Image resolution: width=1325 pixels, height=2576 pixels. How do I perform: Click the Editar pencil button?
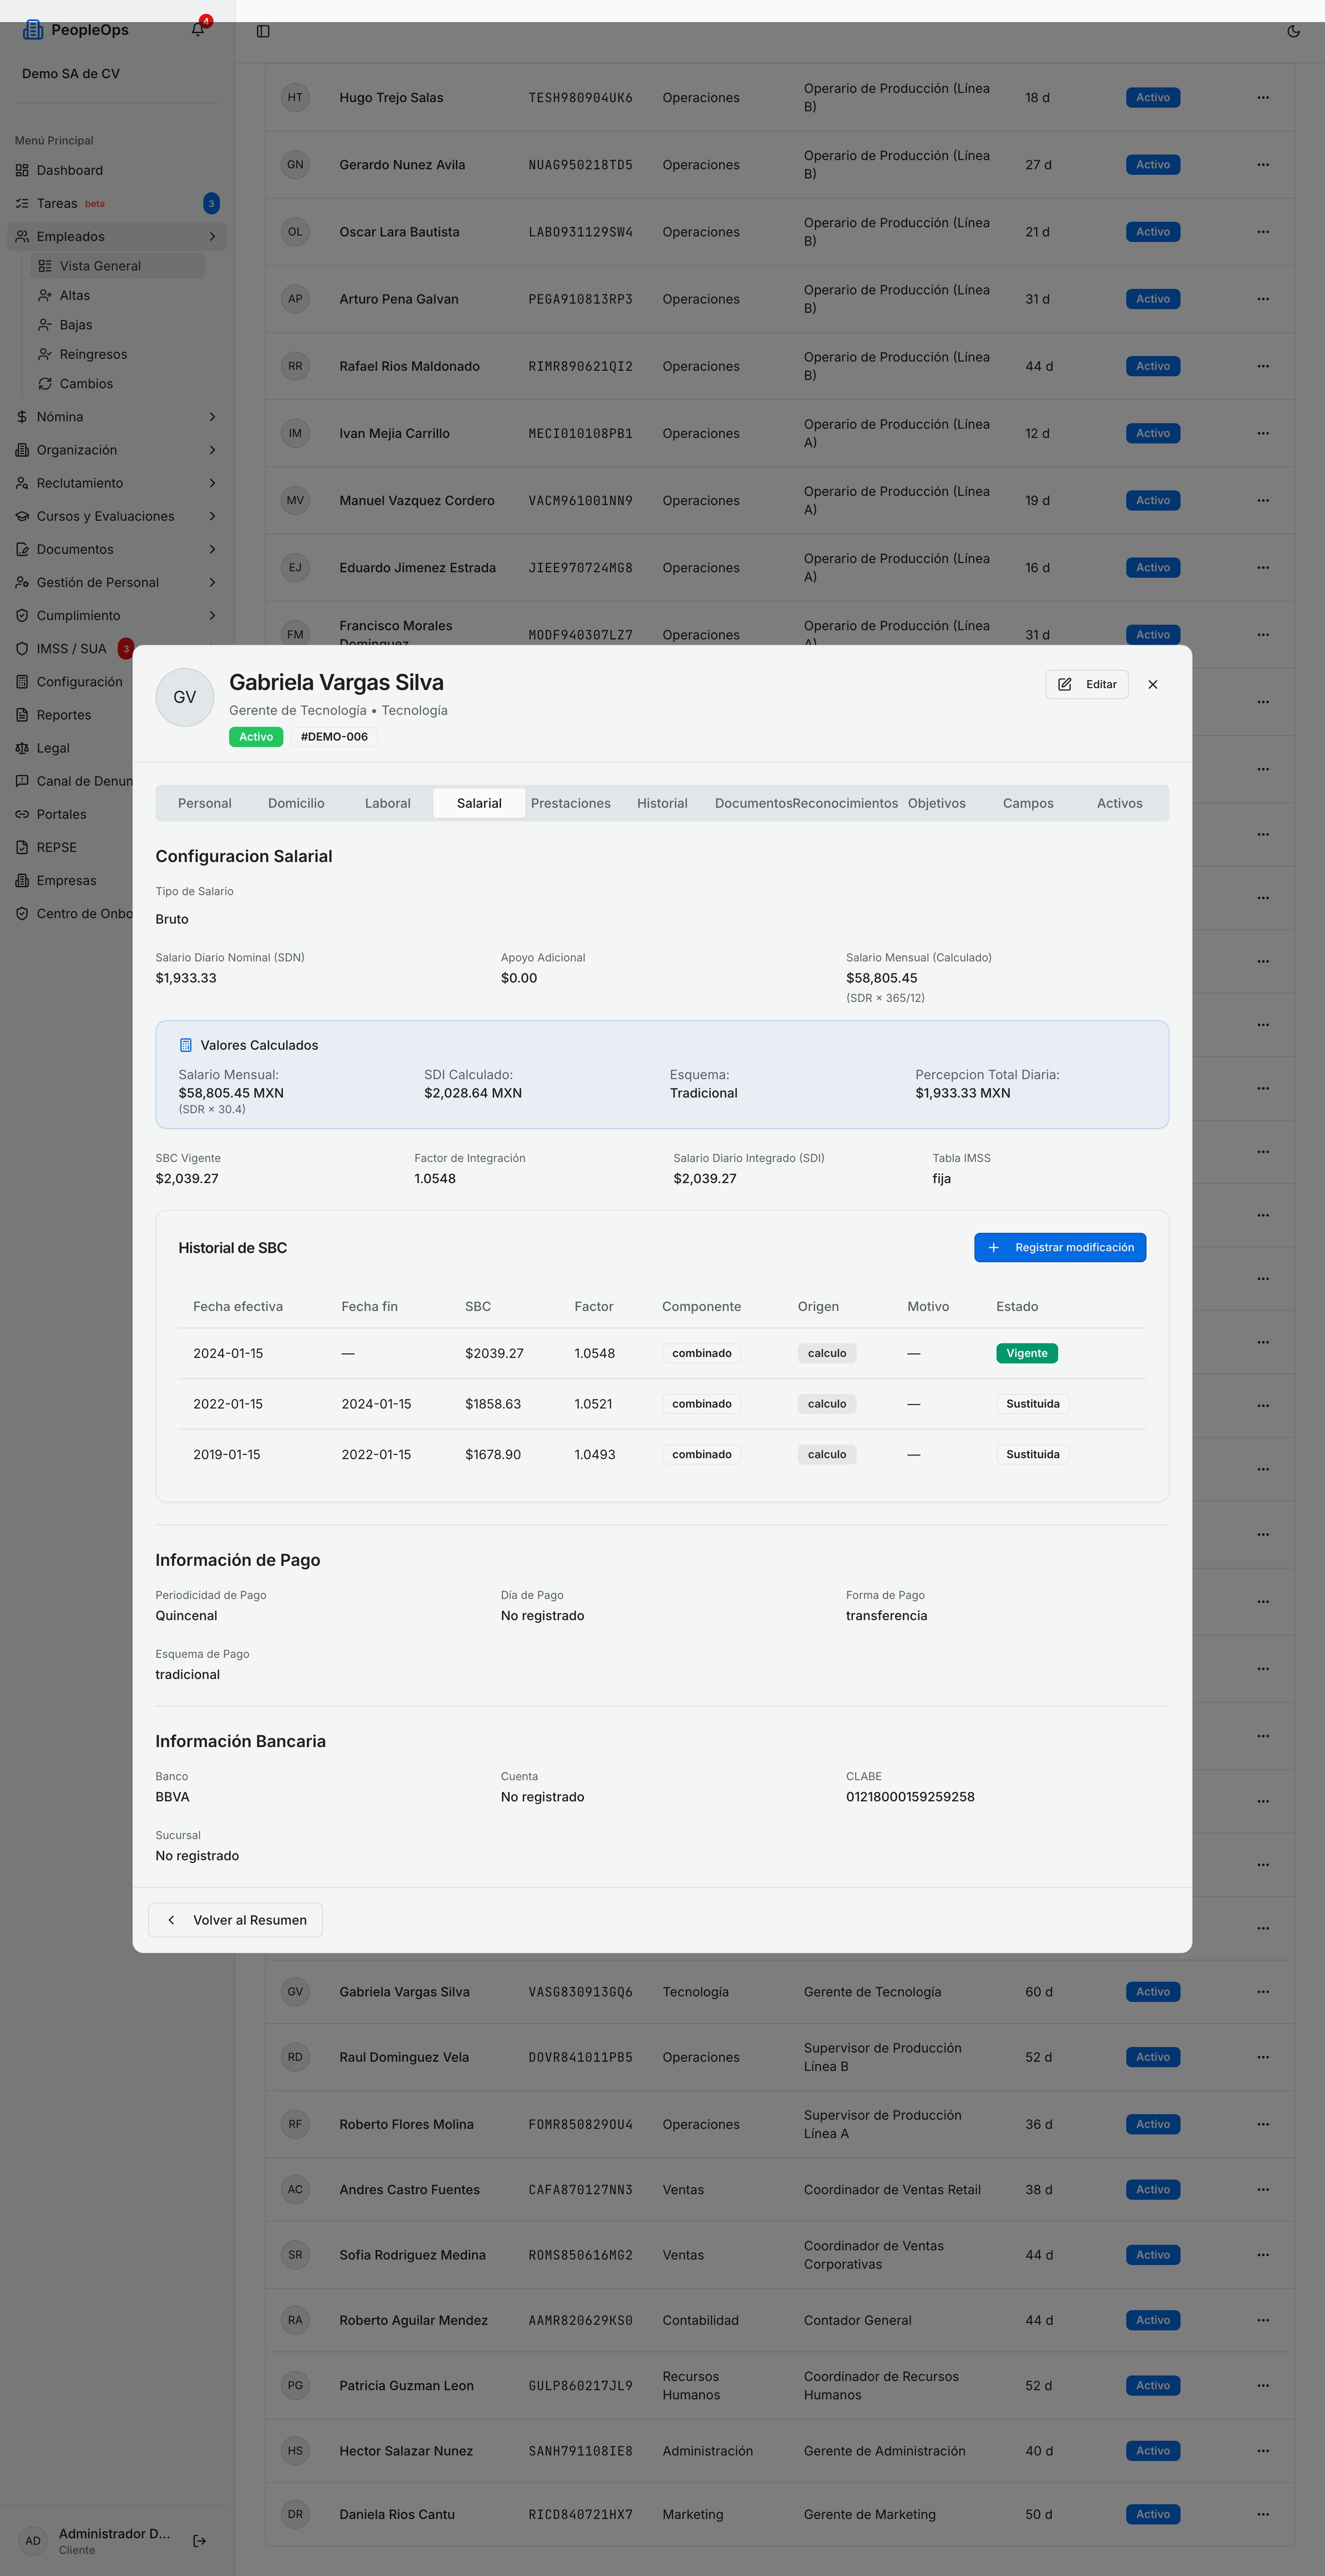pos(1087,685)
